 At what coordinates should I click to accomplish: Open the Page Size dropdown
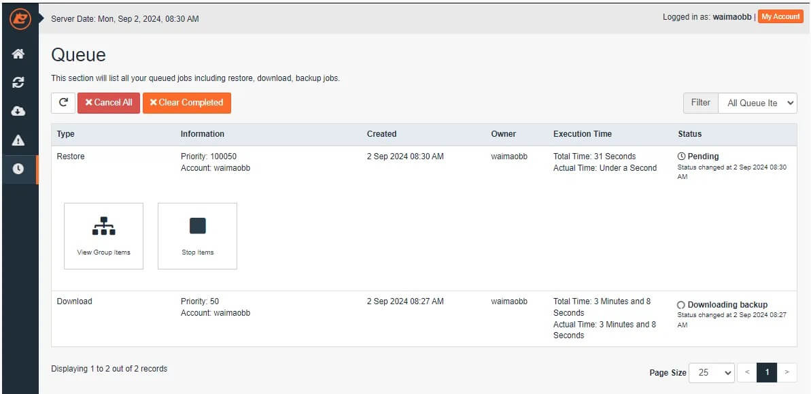711,372
